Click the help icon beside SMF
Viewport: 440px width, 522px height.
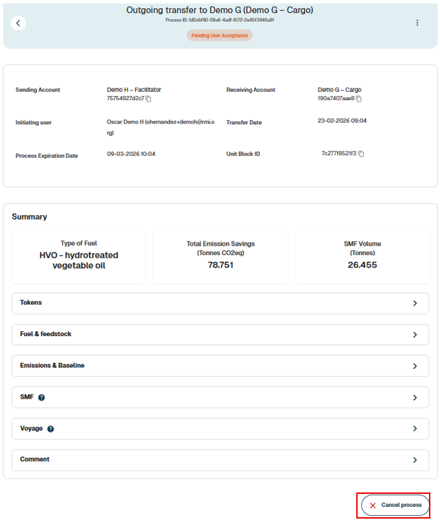coord(42,398)
